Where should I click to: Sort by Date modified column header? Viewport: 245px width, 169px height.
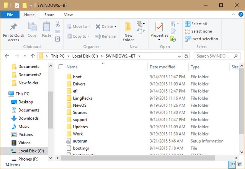[168, 67]
